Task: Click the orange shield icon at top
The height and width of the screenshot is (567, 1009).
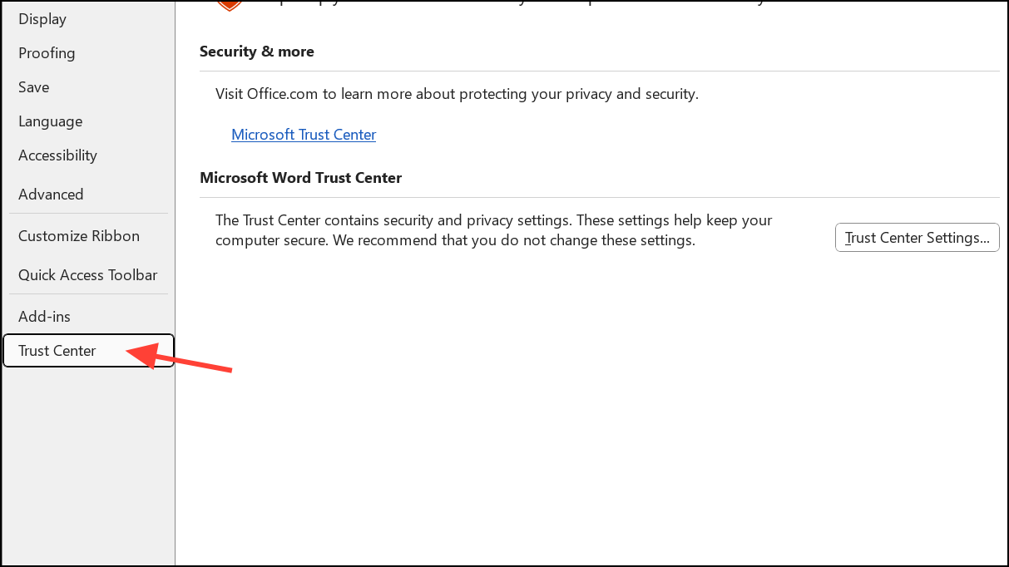Action: [x=229, y=4]
